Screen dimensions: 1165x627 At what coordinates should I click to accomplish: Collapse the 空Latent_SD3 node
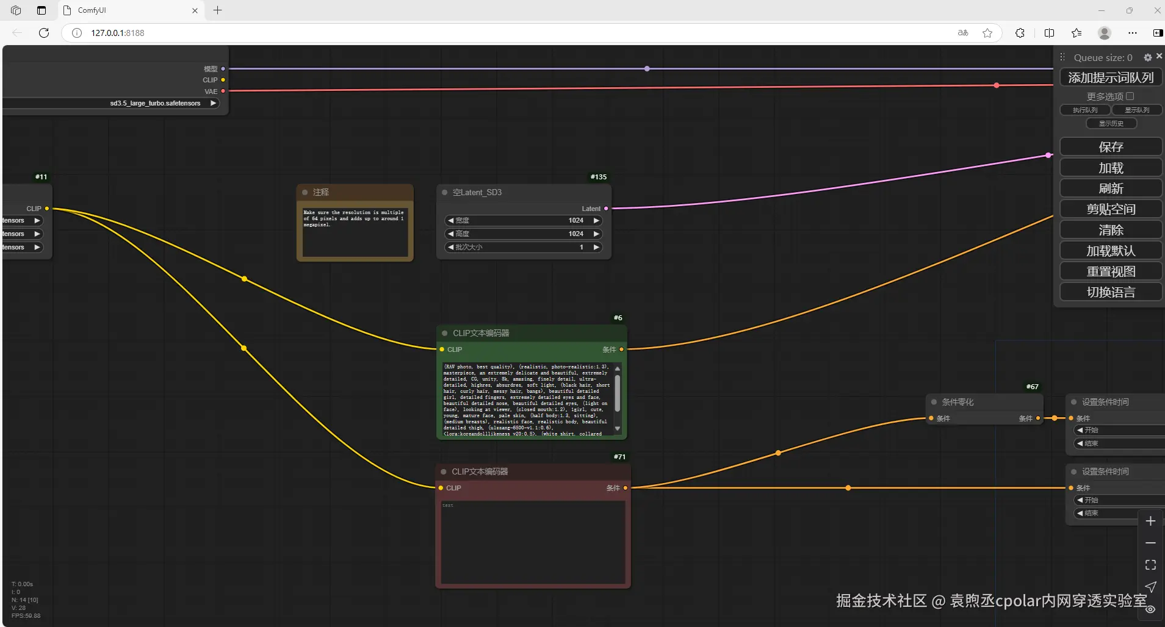pos(444,192)
